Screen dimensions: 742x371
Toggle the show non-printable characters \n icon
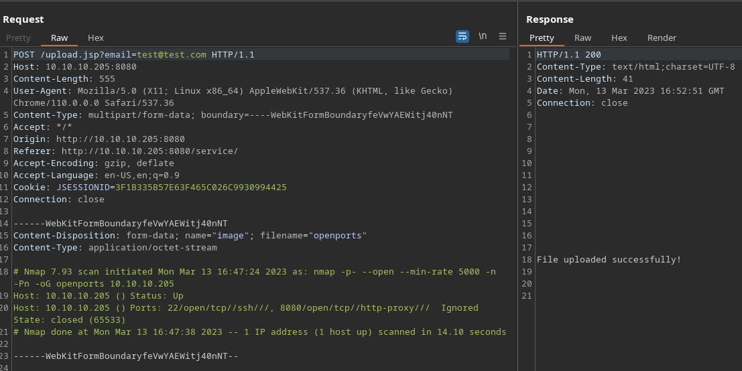click(483, 37)
